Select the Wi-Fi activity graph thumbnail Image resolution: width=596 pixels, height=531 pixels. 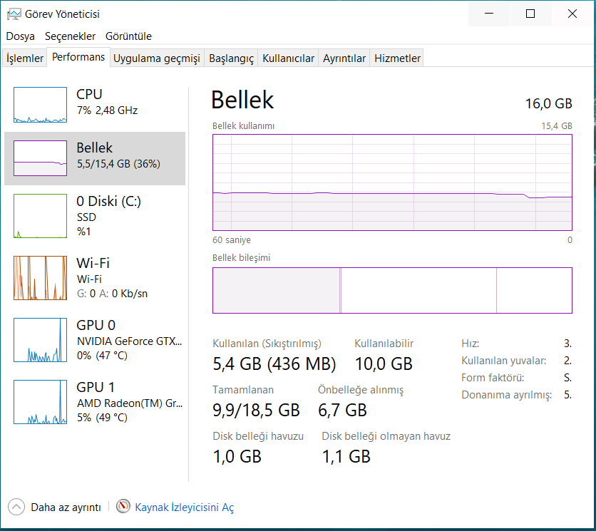click(x=40, y=278)
